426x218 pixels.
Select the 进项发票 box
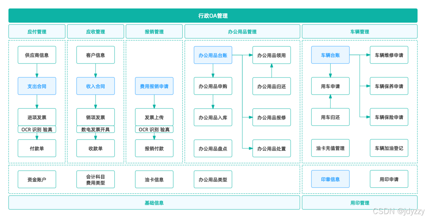(37, 117)
